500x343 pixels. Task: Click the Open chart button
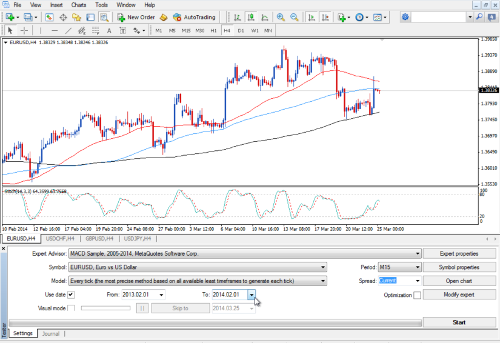[x=459, y=281]
